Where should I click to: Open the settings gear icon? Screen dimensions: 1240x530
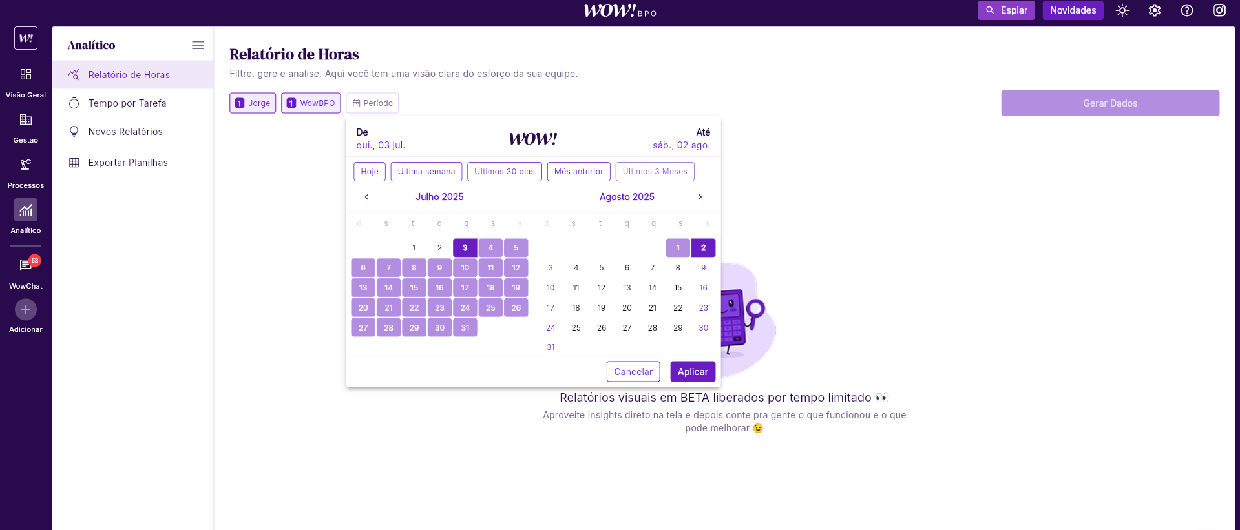(1155, 10)
